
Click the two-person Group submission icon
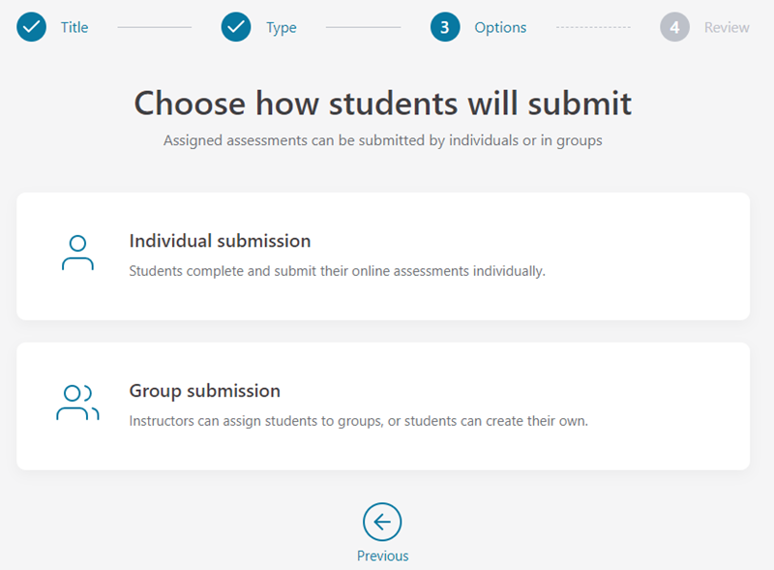pos(77,403)
